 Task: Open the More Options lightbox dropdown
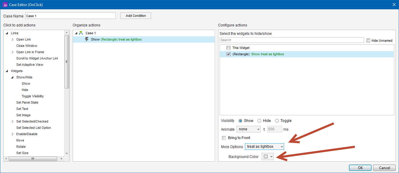coord(264,147)
